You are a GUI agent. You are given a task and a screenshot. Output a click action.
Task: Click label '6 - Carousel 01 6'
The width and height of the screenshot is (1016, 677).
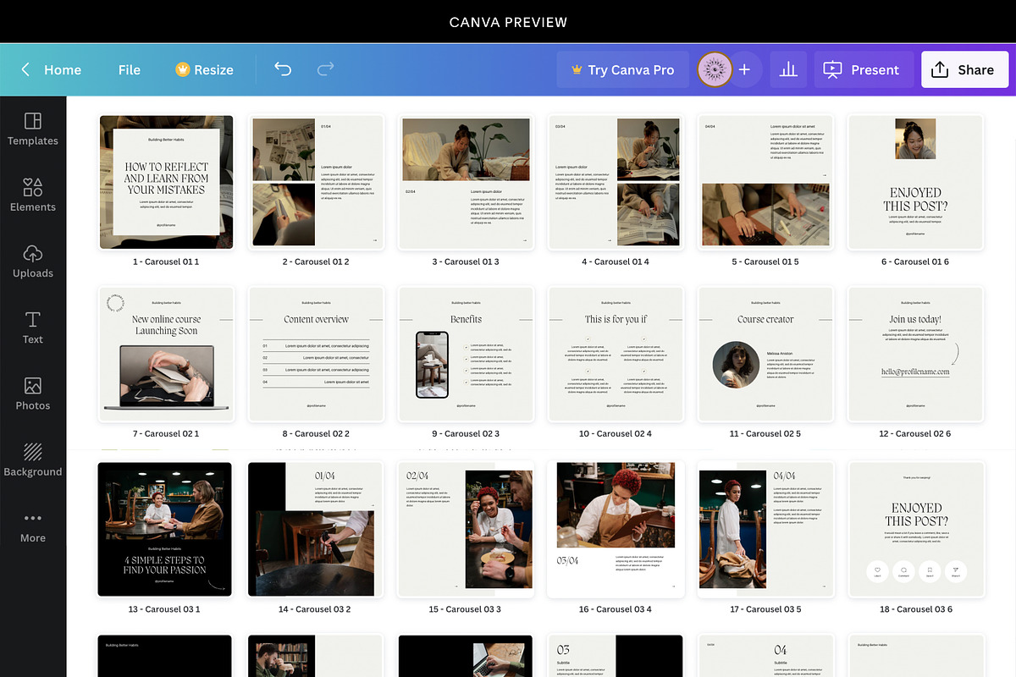click(x=915, y=261)
